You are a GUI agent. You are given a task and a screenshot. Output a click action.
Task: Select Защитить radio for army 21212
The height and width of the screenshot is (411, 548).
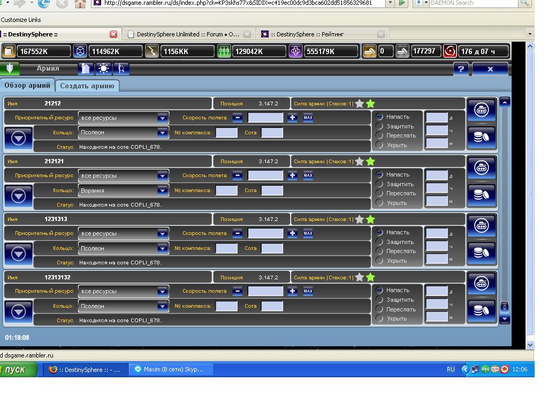click(379, 126)
